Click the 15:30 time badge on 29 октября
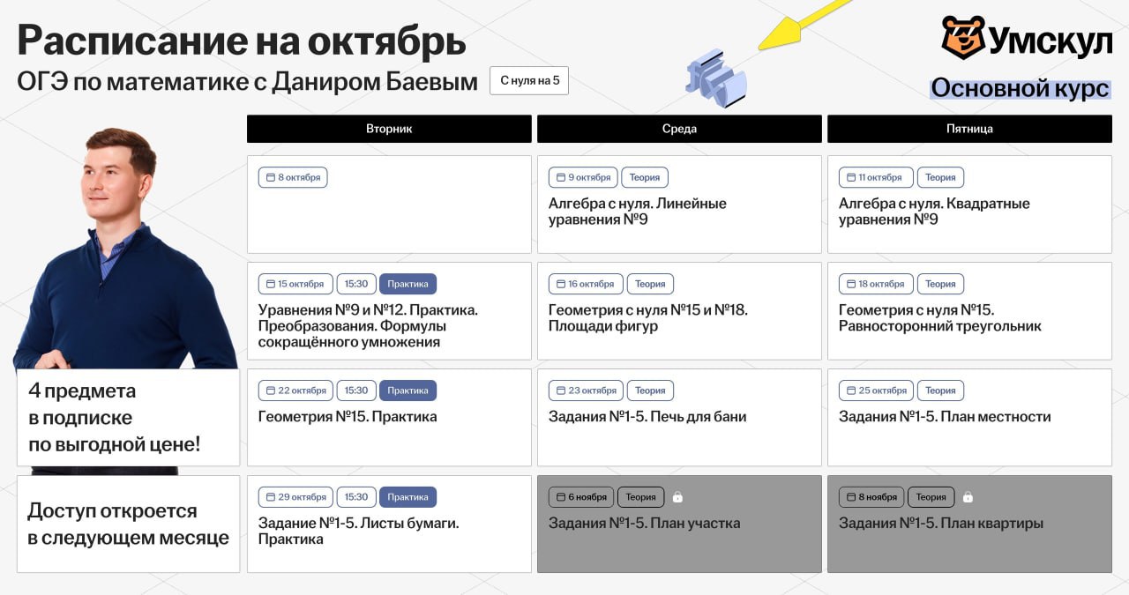The height and width of the screenshot is (595, 1129). coord(356,497)
